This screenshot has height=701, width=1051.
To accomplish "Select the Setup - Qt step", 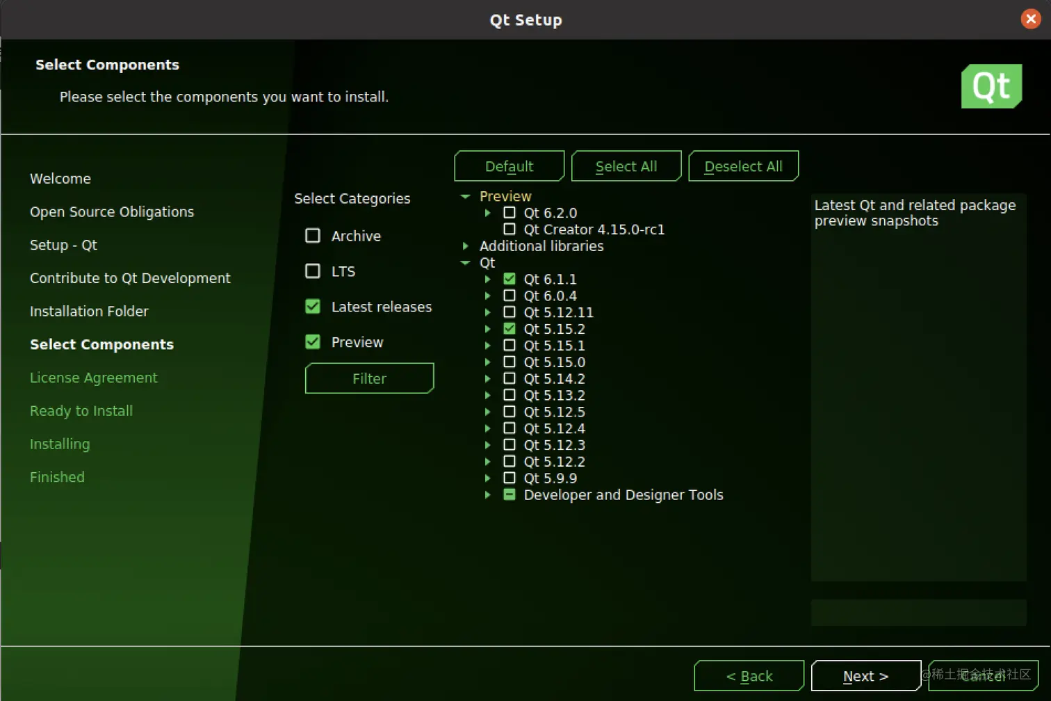I will [63, 245].
